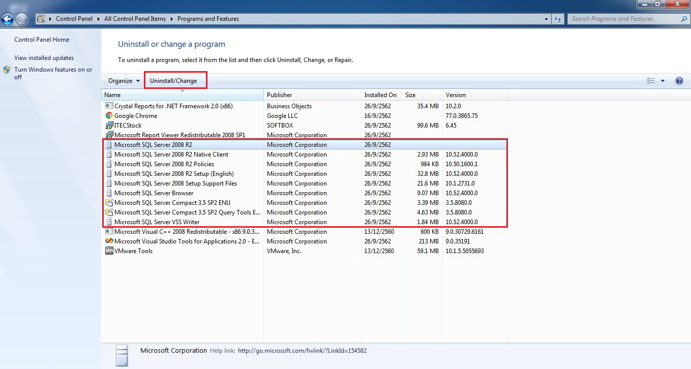Select Microsoft Report Viewer Redistributable 2008 SP1
This screenshot has width=691, height=369.
(x=179, y=135)
